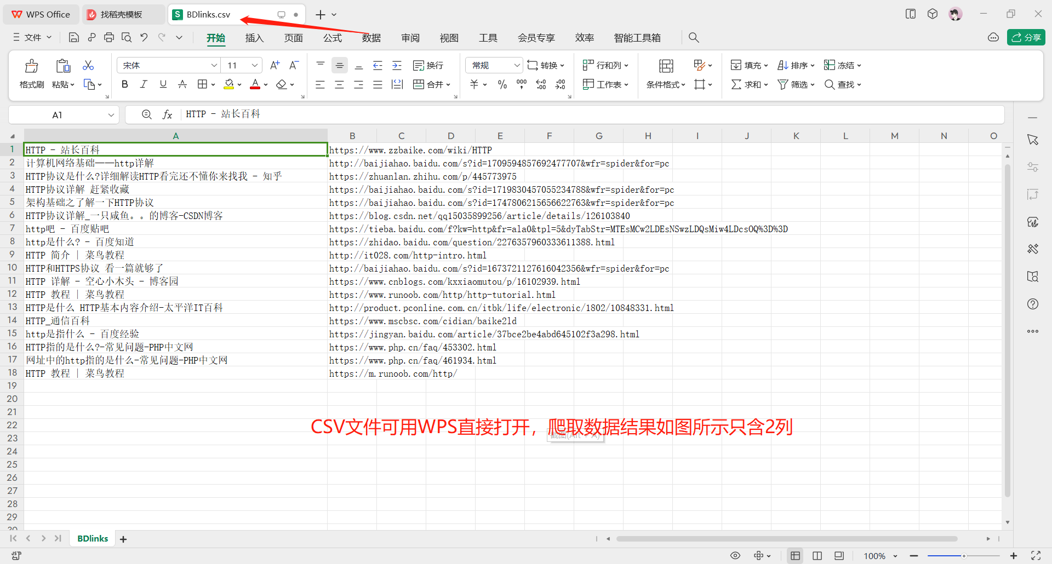Image resolution: width=1052 pixels, height=564 pixels.
Task: Click the save icon in quick toolbar
Action: pyautogui.click(x=74, y=37)
